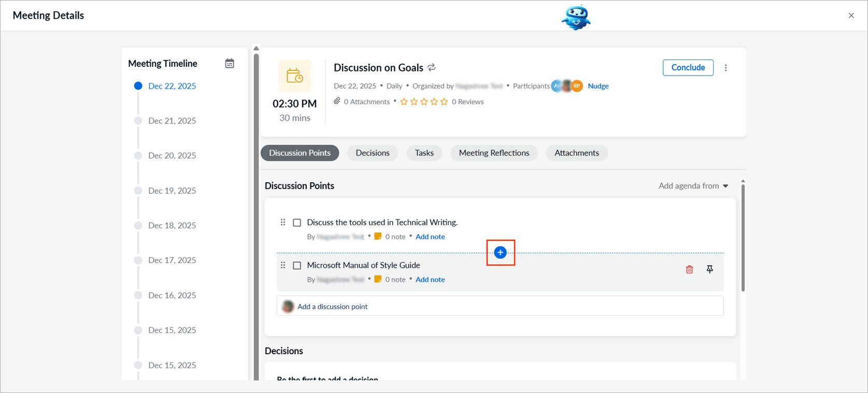868x393 pixels.
Task: Click the 0 Reviews text
Action: [467, 102]
